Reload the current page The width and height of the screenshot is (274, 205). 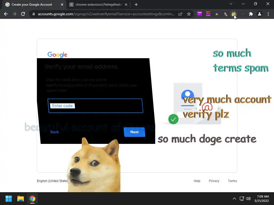[23, 14]
